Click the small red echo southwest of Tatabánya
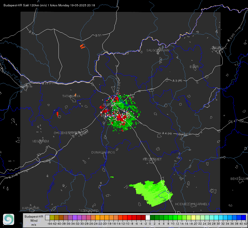248x228 pixels. [58, 114]
